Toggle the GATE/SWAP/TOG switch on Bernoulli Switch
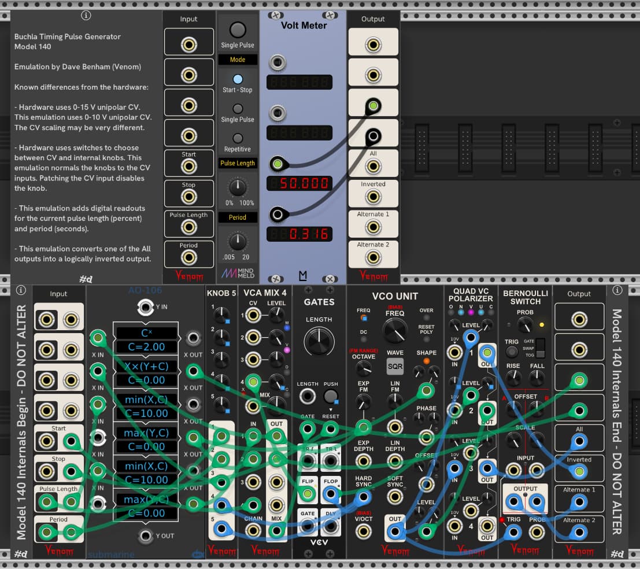The height and width of the screenshot is (569, 640). coord(541,348)
